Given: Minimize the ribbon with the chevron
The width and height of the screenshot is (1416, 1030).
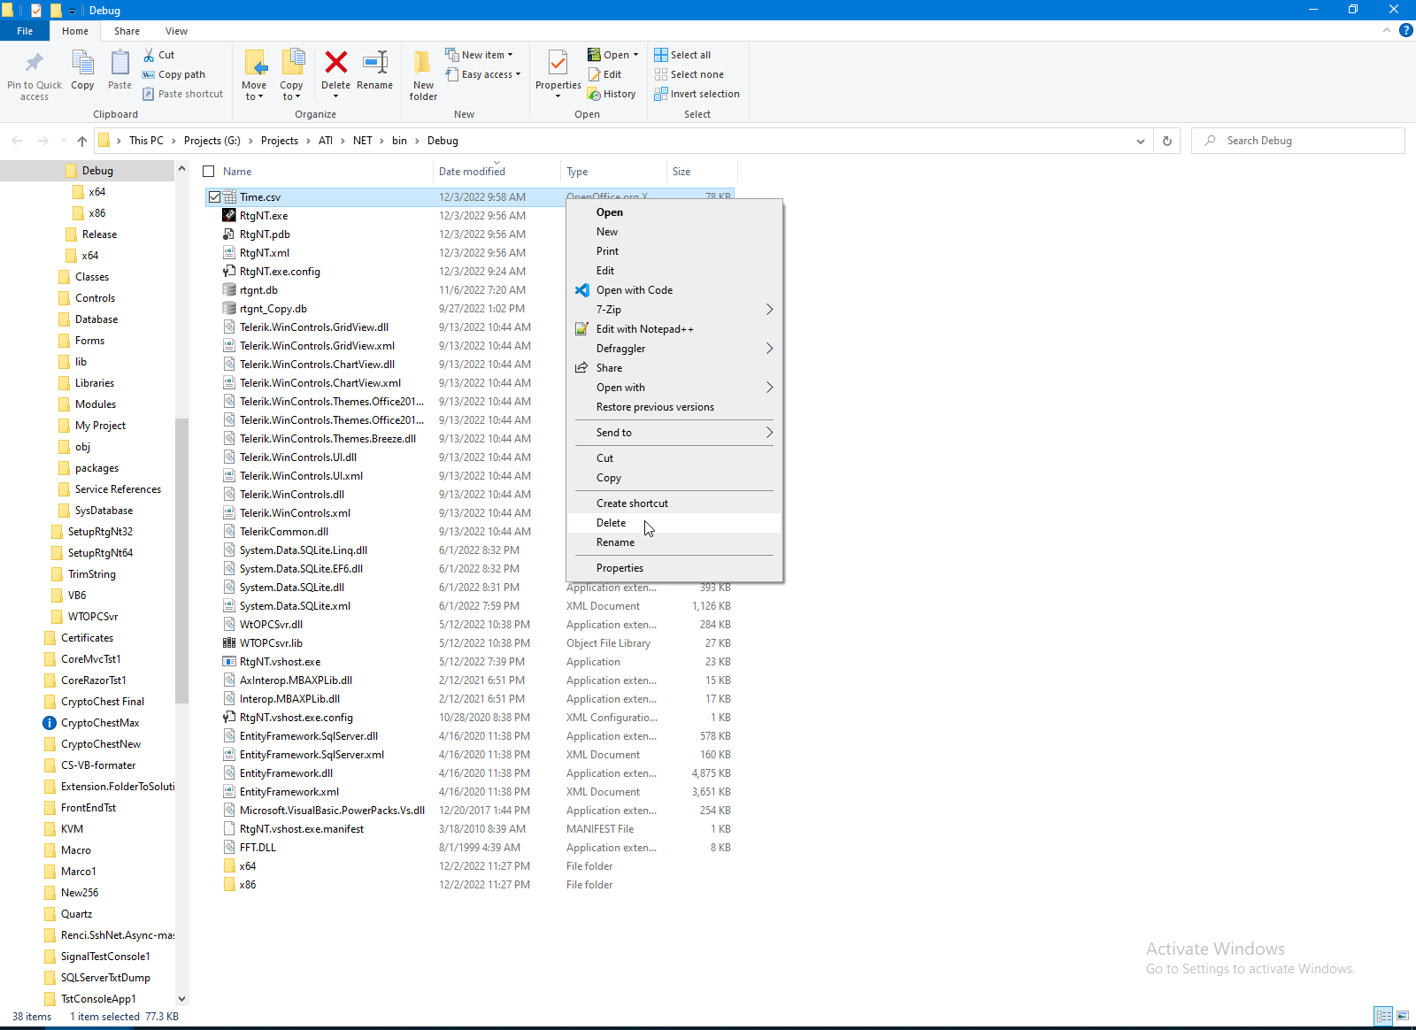Looking at the screenshot, I should (1387, 31).
